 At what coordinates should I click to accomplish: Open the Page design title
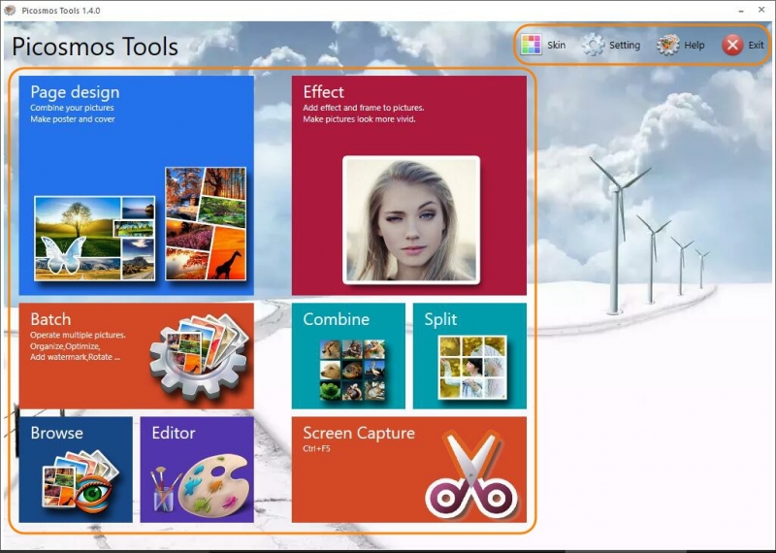click(x=75, y=92)
